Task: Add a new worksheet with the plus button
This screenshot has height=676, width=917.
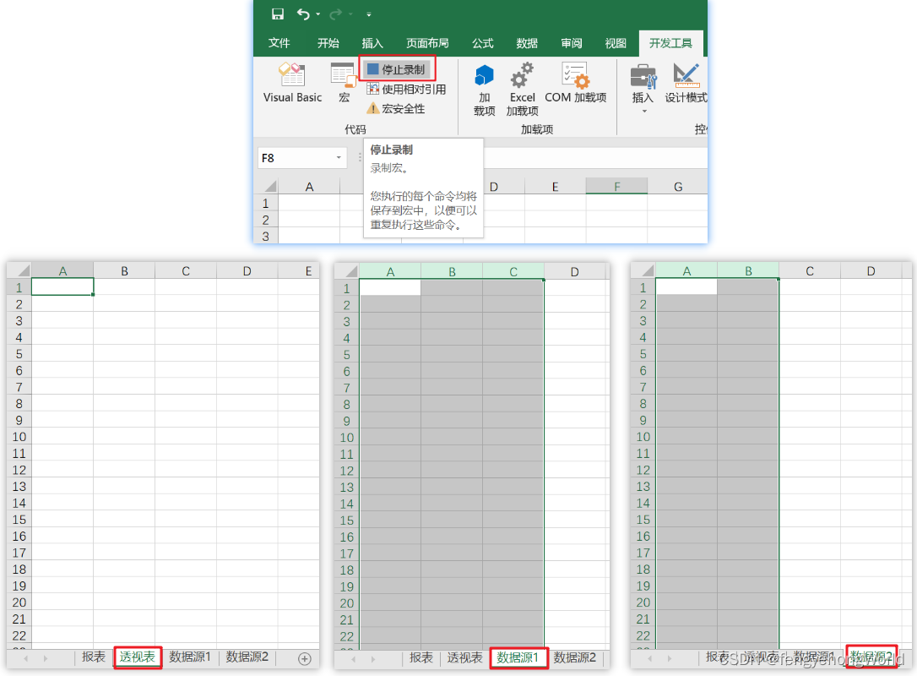Action: 304,657
